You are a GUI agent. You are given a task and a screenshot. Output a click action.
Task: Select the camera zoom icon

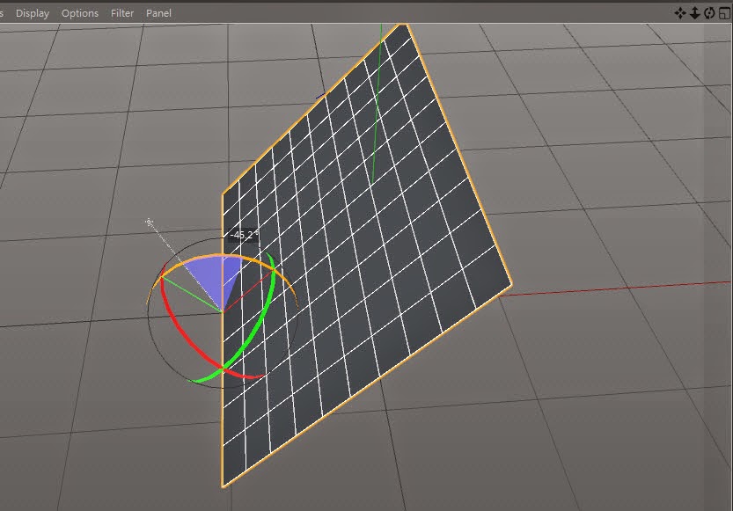pos(695,12)
